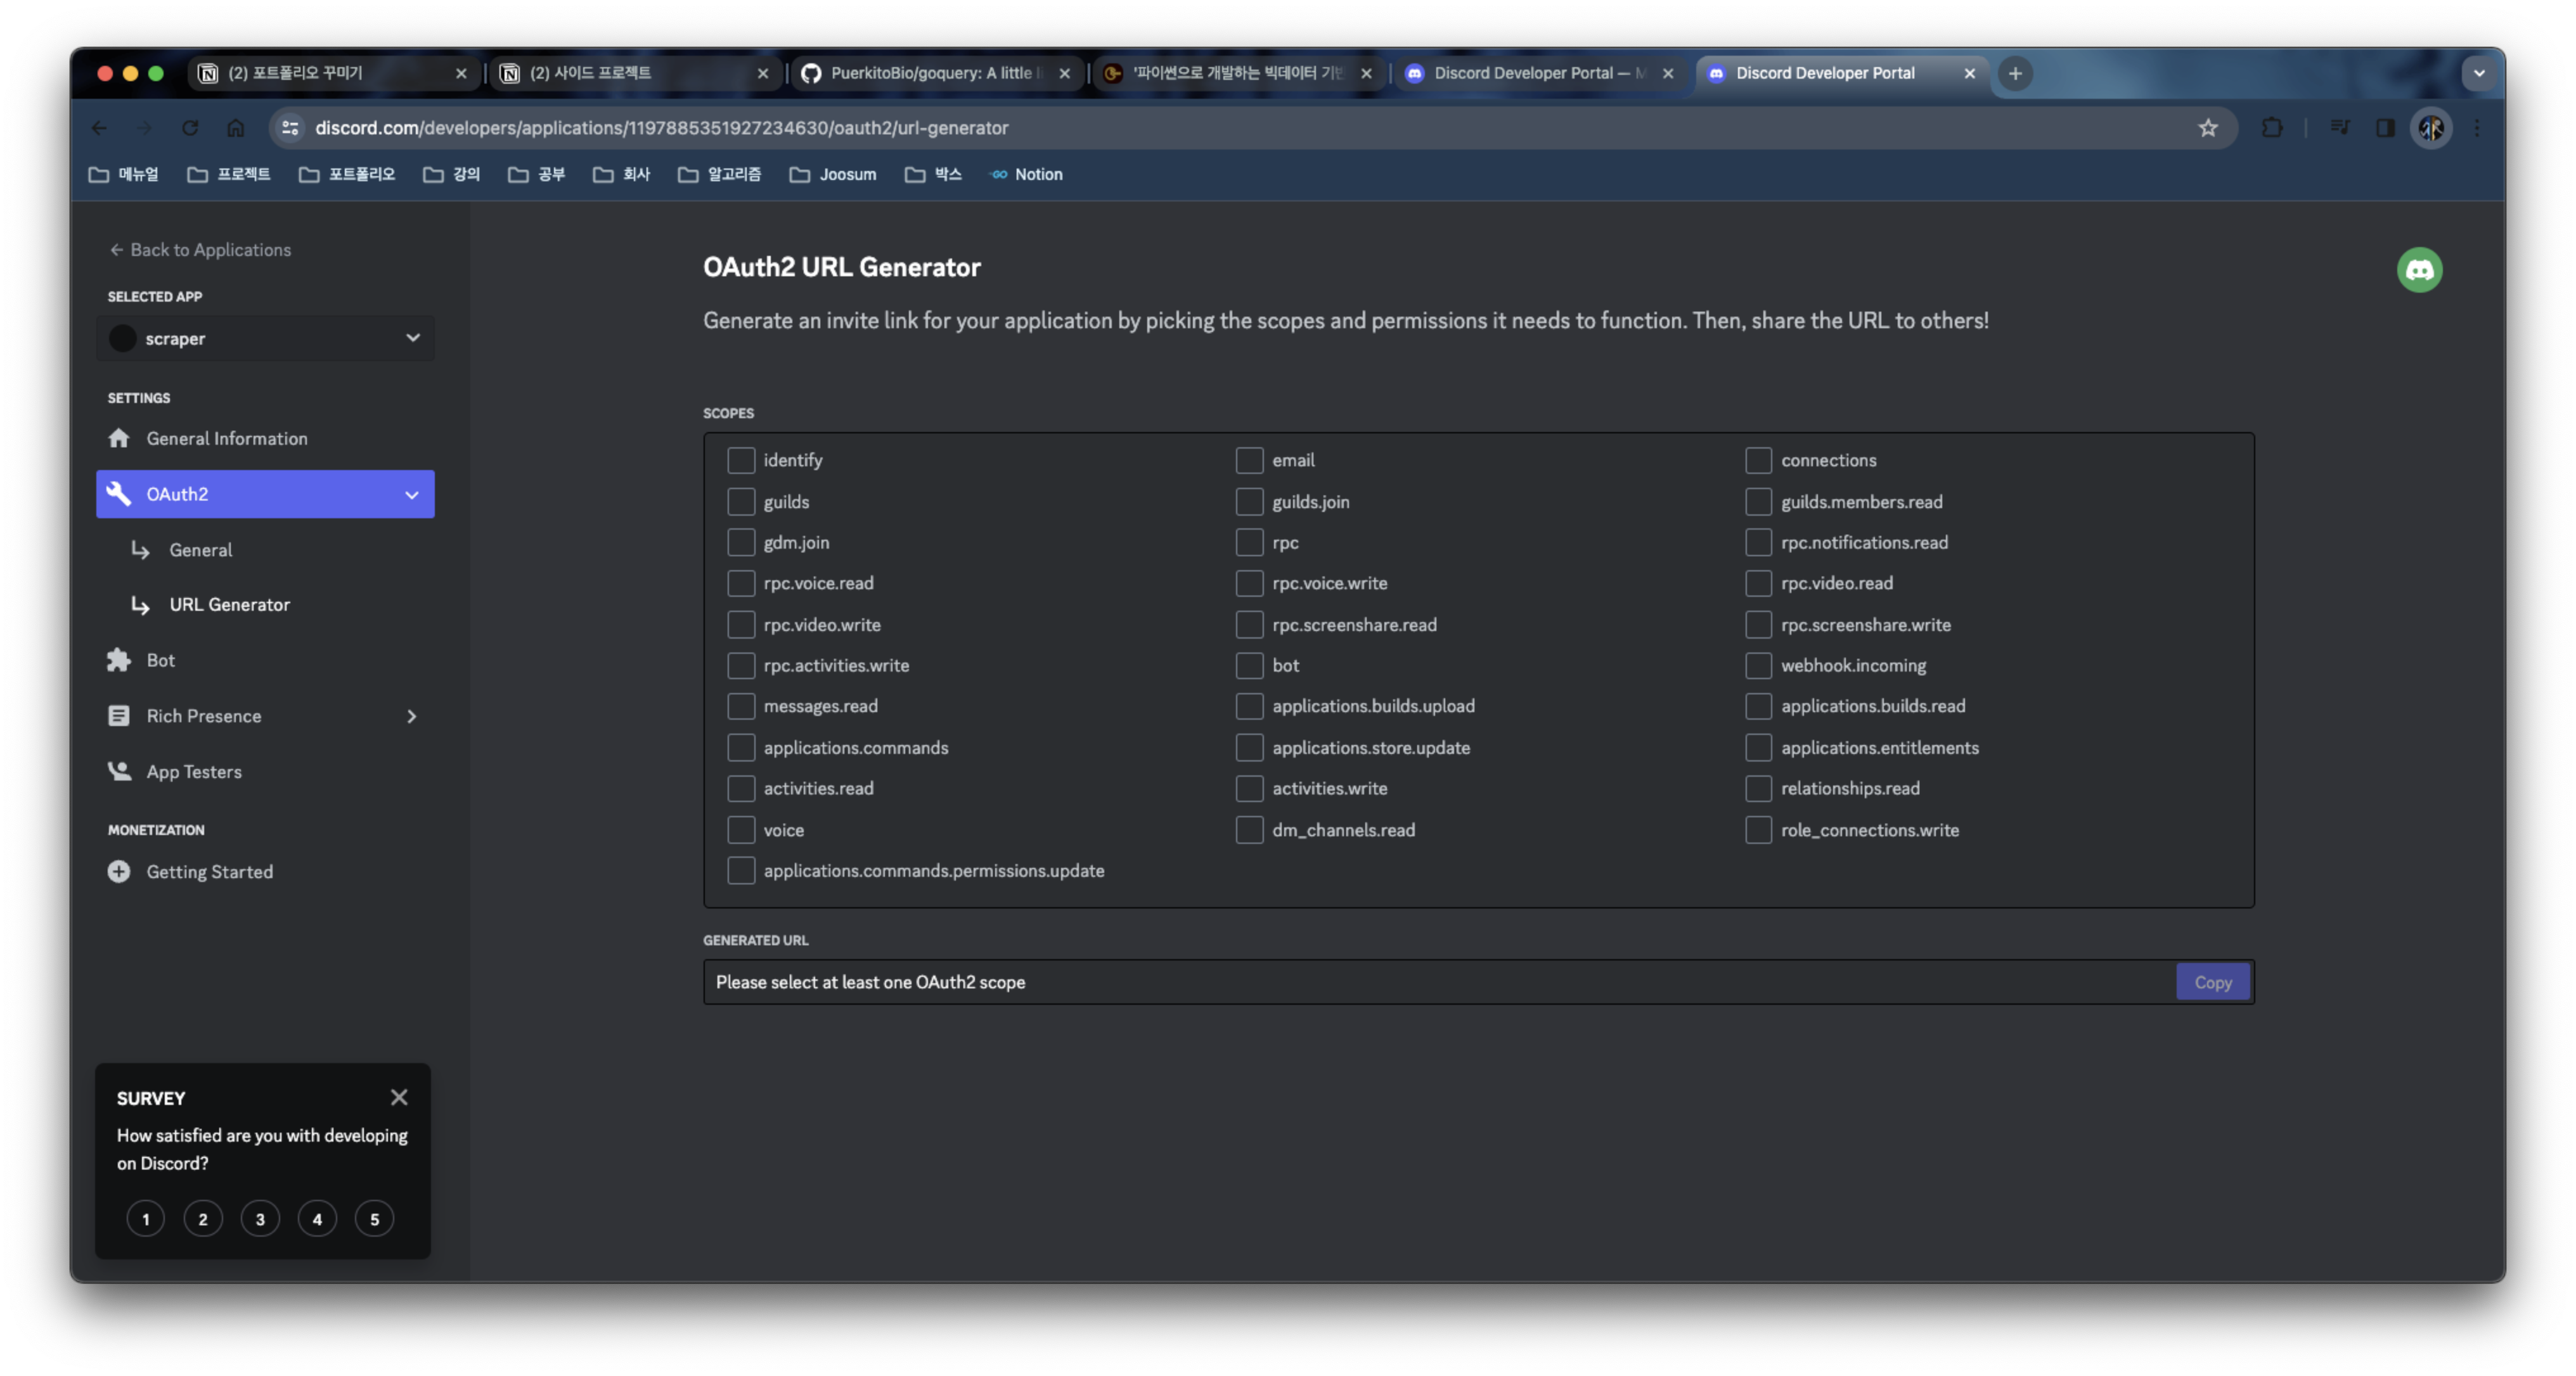This screenshot has width=2576, height=1376.
Task: Reload the page
Action: 190,128
